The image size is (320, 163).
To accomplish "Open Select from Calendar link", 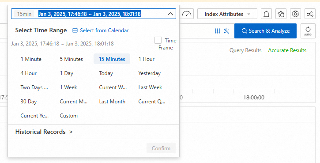I will [101, 30].
